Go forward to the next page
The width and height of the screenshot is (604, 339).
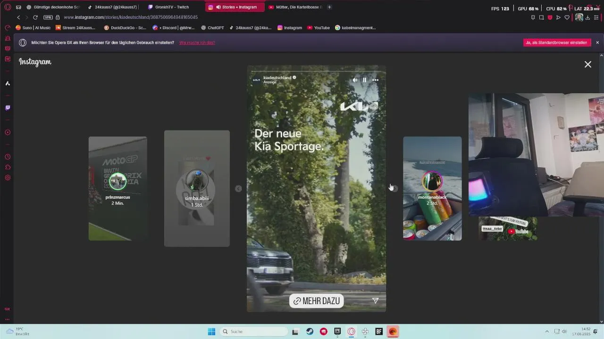[x=26, y=17]
